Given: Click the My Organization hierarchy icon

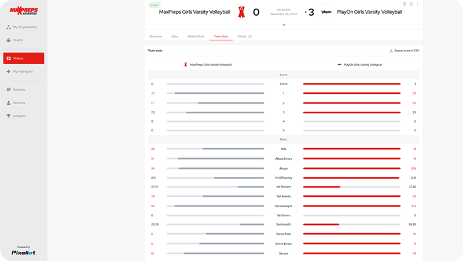Looking at the screenshot, I should click(9, 27).
